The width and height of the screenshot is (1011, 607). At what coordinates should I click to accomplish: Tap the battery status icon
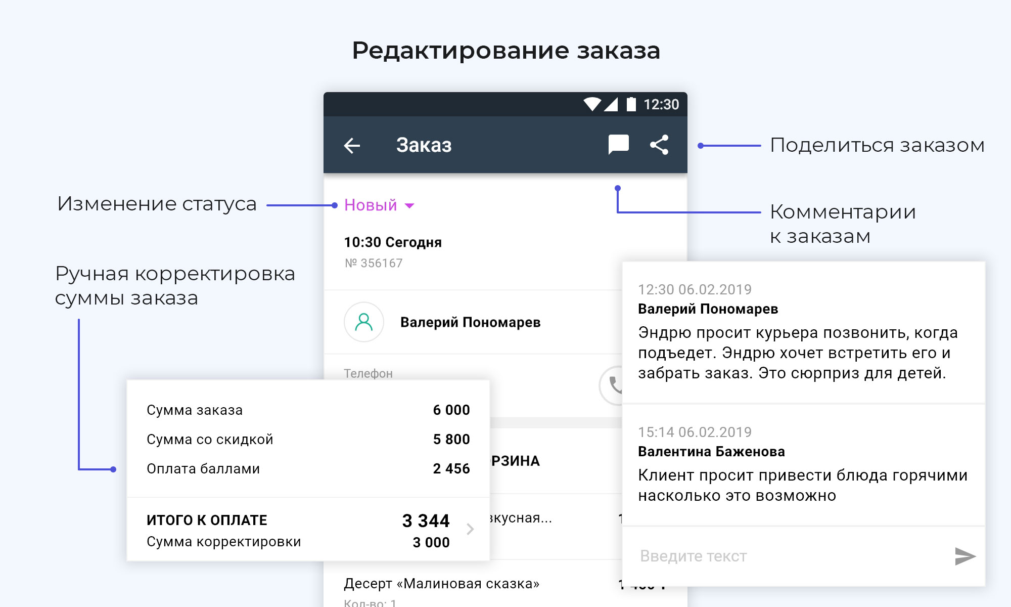click(631, 104)
